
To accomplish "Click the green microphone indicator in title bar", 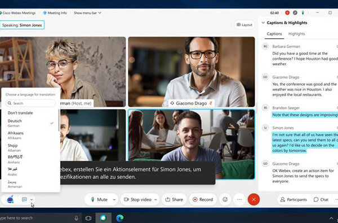I will click(303, 13).
